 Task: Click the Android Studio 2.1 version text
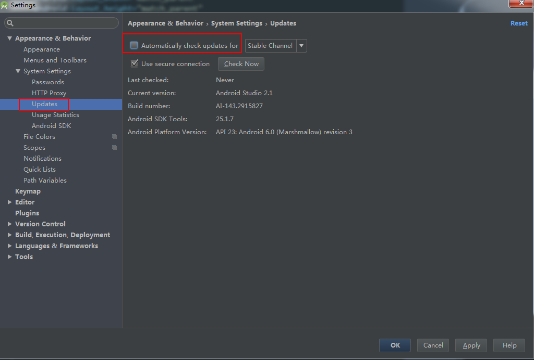point(244,93)
